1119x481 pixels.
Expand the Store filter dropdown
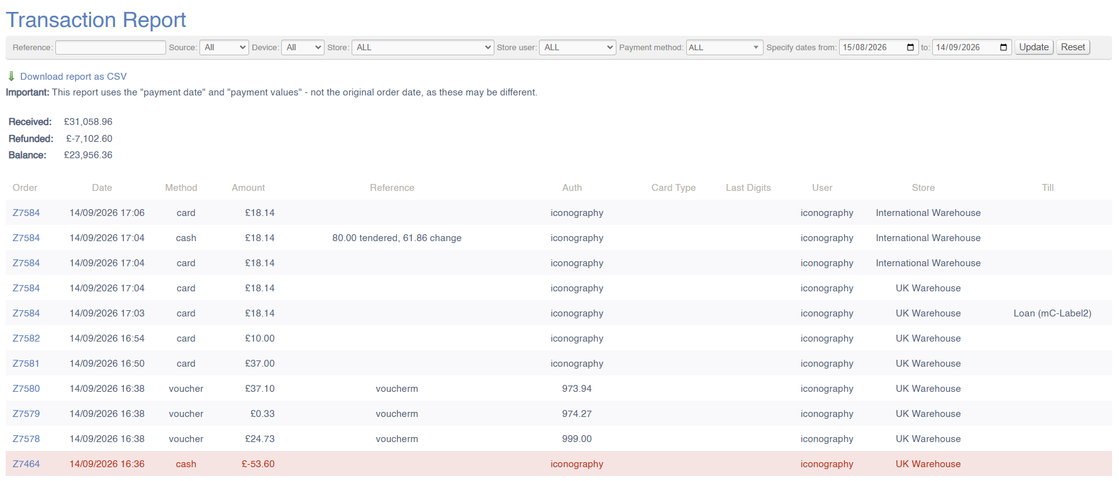click(x=423, y=47)
